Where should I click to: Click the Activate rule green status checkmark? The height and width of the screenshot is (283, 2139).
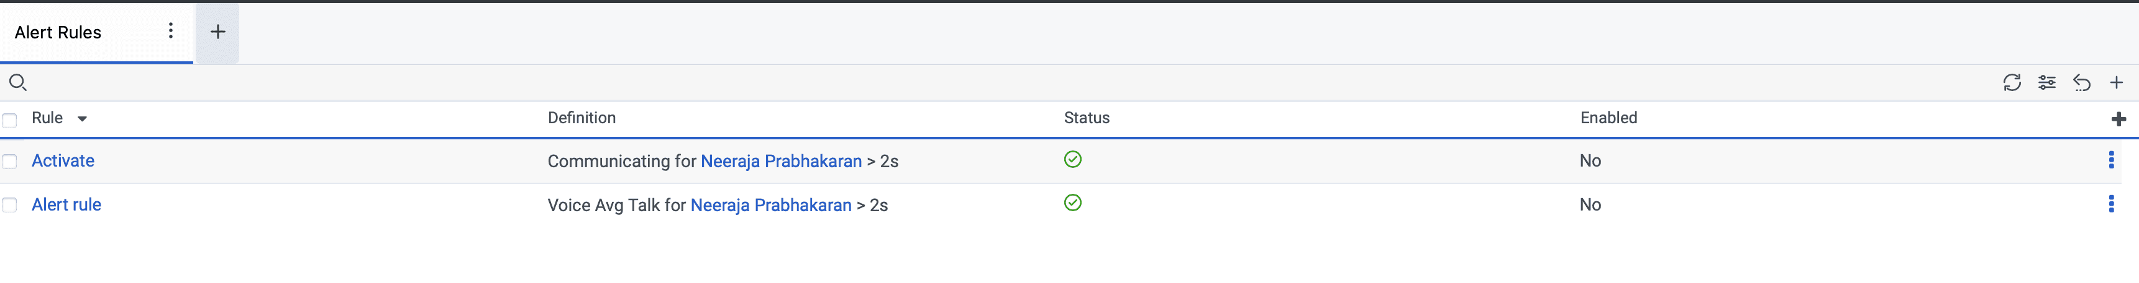point(1072,159)
